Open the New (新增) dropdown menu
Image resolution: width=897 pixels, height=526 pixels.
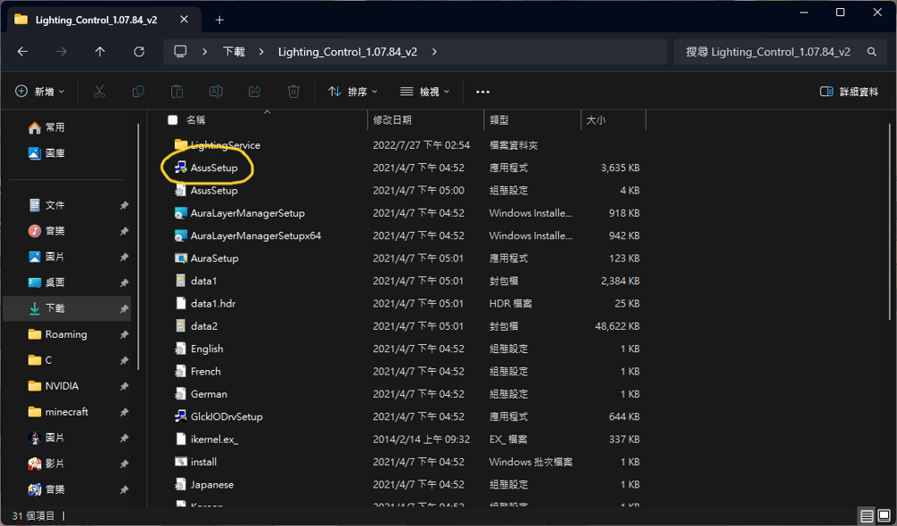[39, 91]
